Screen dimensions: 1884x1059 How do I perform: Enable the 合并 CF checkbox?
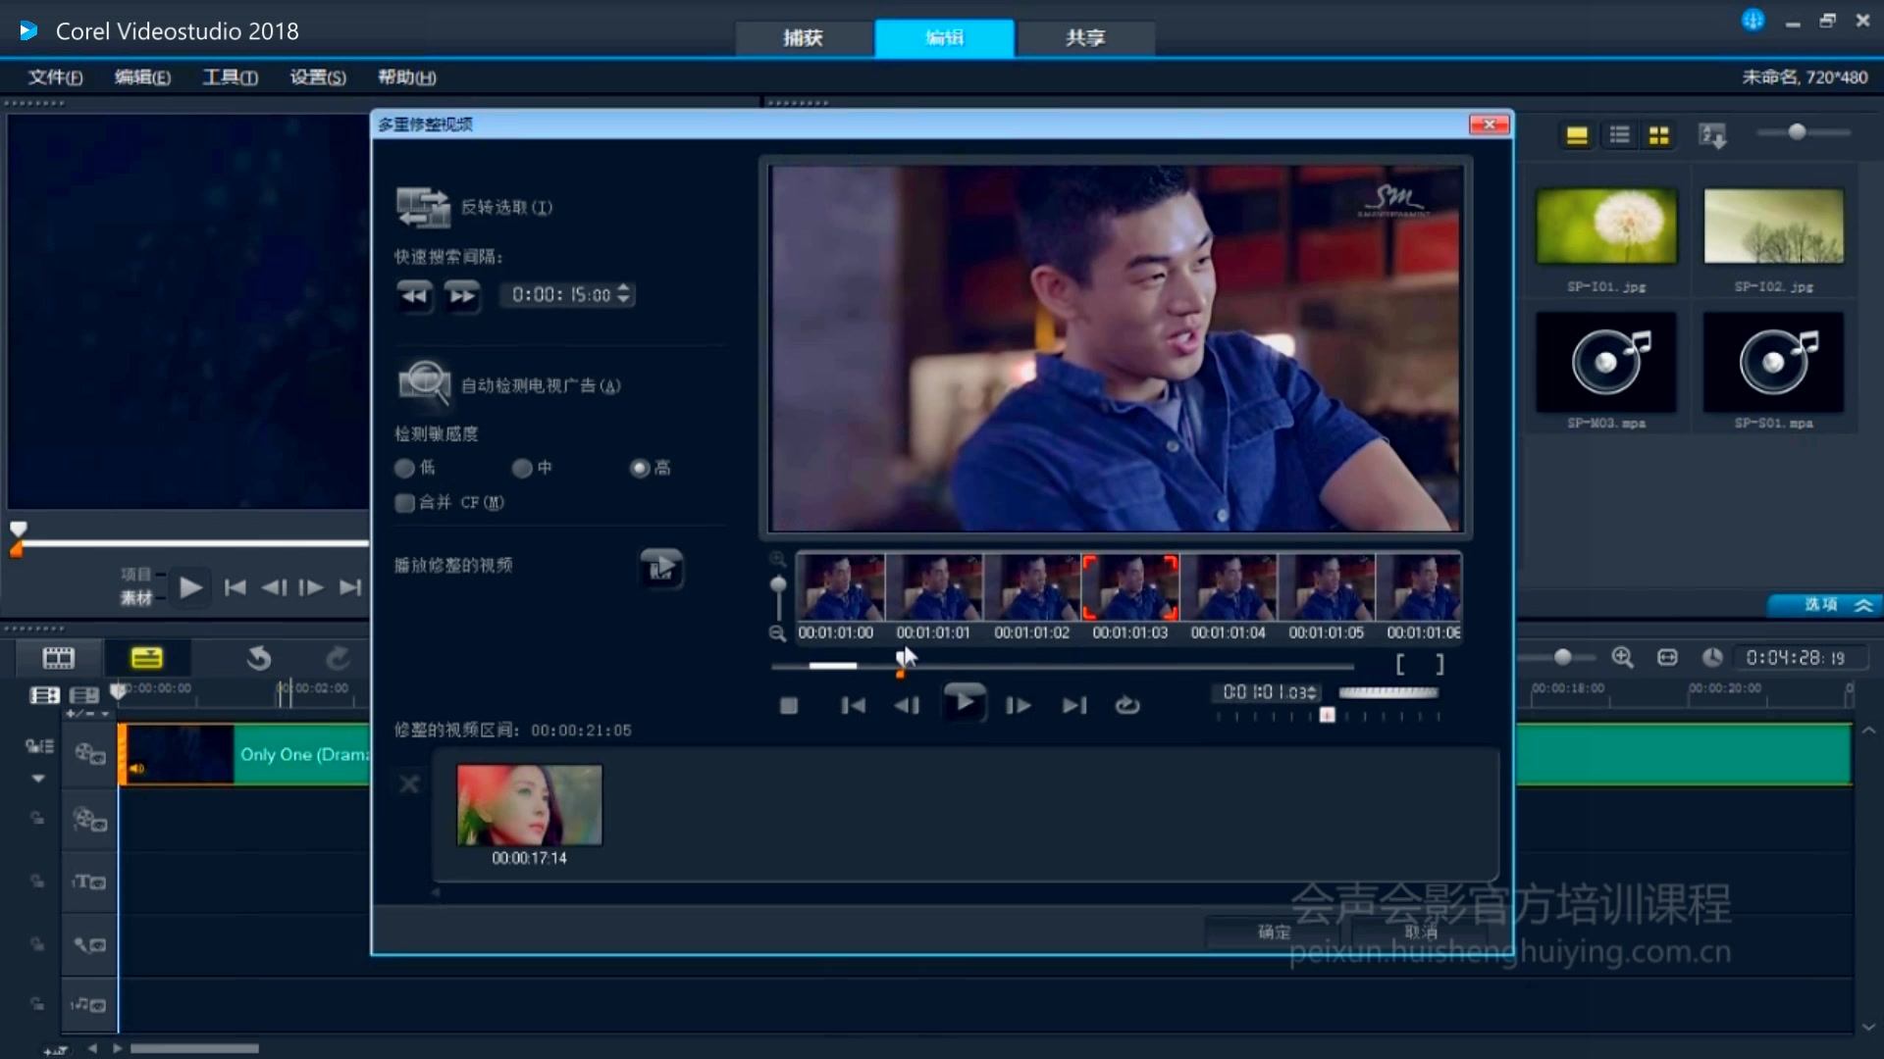403,502
